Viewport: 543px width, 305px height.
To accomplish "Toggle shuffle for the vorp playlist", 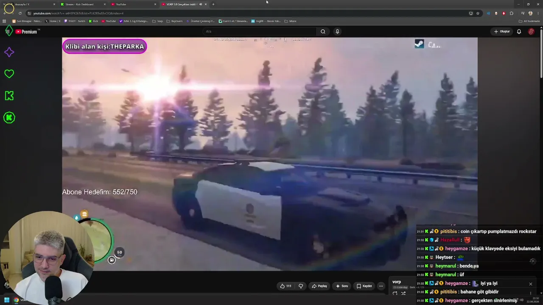I will pos(403,293).
